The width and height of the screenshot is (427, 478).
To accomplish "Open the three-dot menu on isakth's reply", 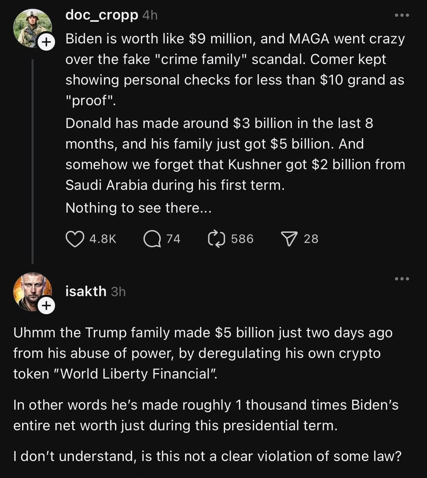I will (402, 279).
